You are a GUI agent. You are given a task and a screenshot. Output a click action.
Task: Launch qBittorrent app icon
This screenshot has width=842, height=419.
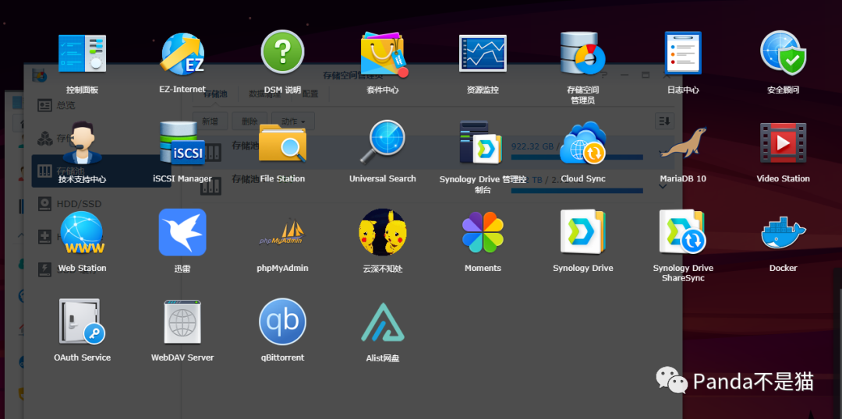pyautogui.click(x=282, y=322)
